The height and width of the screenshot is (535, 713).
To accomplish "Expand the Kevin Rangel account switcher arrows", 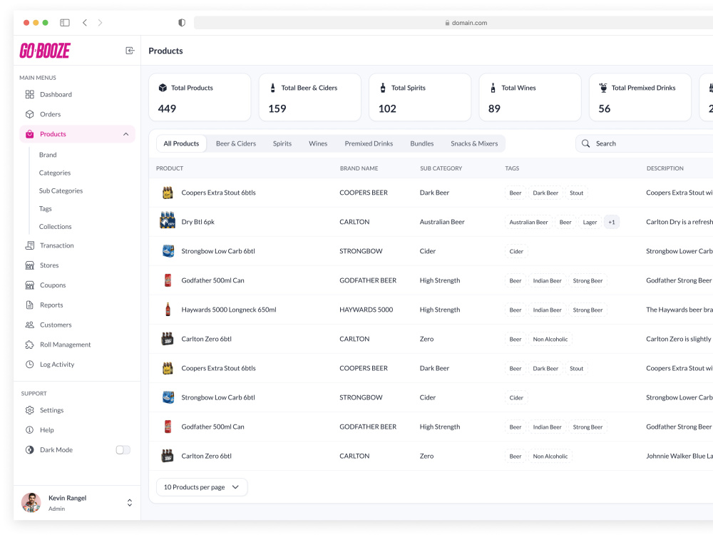I will (130, 503).
